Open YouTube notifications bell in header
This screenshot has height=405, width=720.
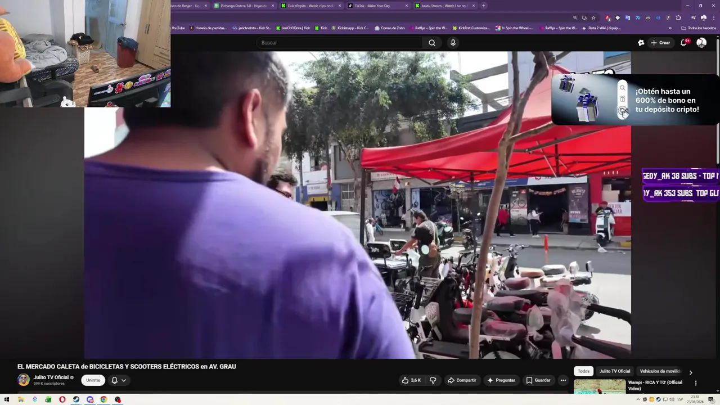pos(684,43)
